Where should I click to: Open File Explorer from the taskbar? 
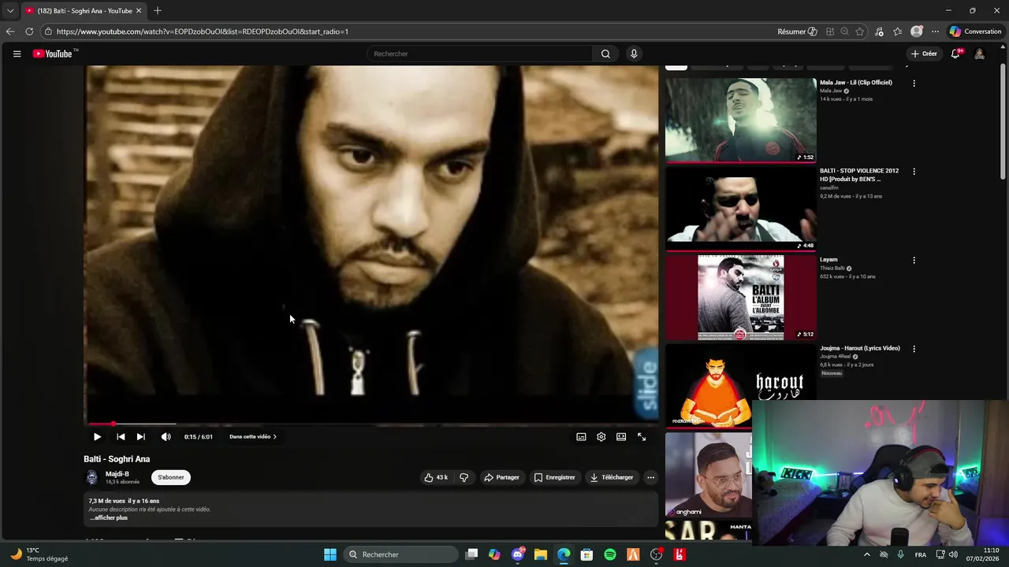click(541, 554)
